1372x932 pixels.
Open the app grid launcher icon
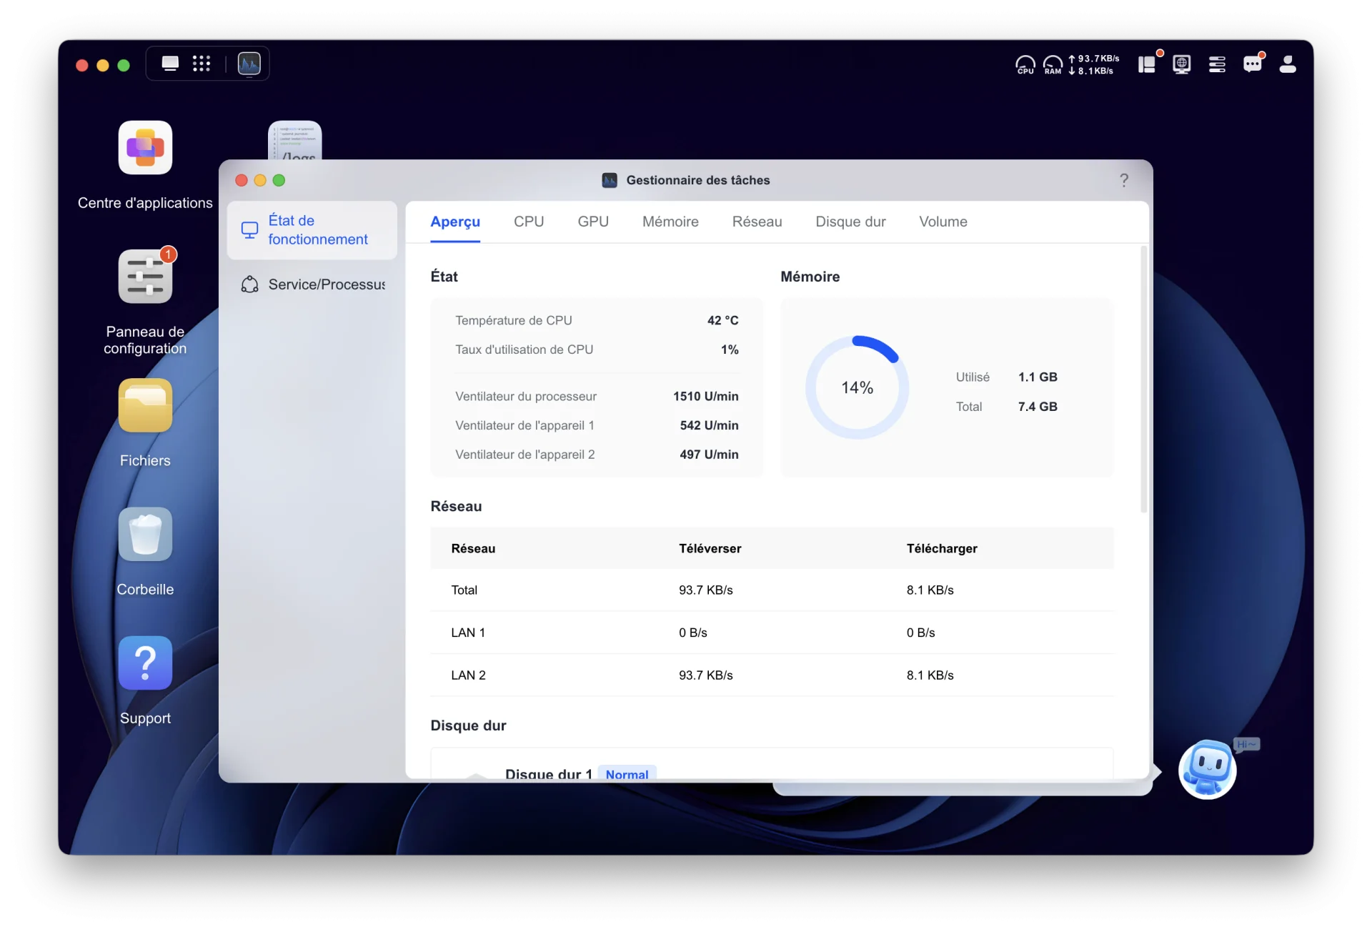coord(202,64)
